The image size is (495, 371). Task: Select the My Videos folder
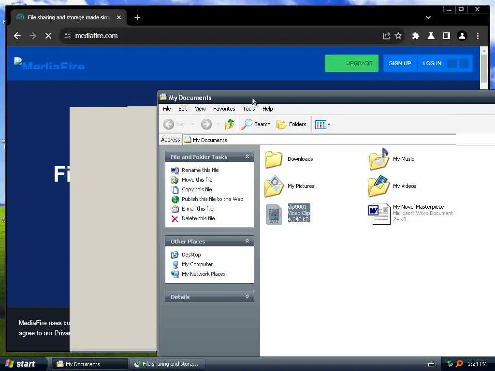[x=392, y=186]
